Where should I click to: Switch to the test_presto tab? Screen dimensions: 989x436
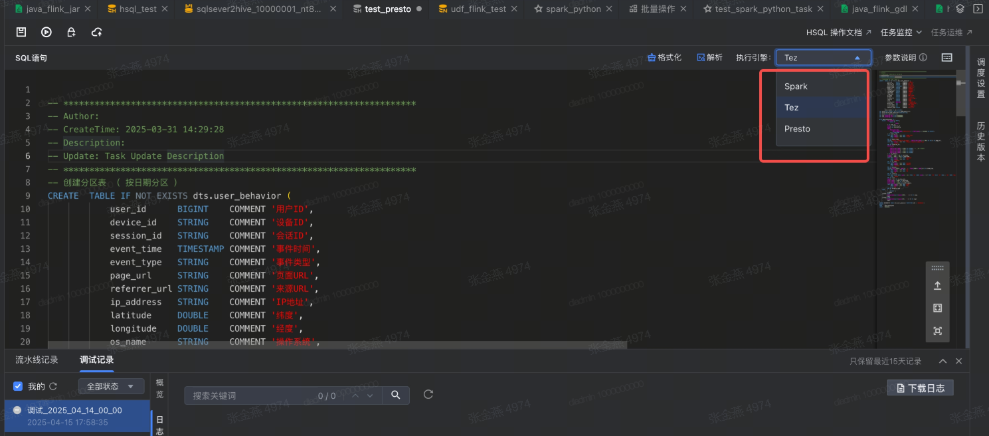click(x=388, y=9)
